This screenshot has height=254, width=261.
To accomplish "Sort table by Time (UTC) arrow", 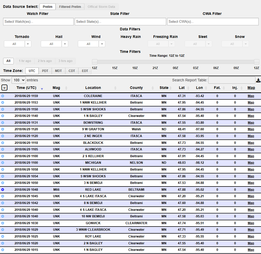I will [42, 89].
